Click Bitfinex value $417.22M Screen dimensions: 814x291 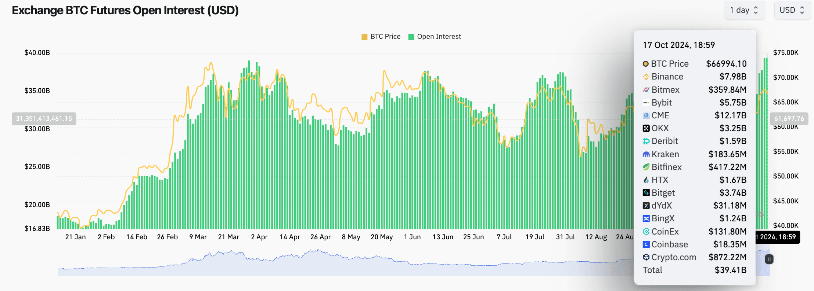pyautogui.click(x=727, y=167)
